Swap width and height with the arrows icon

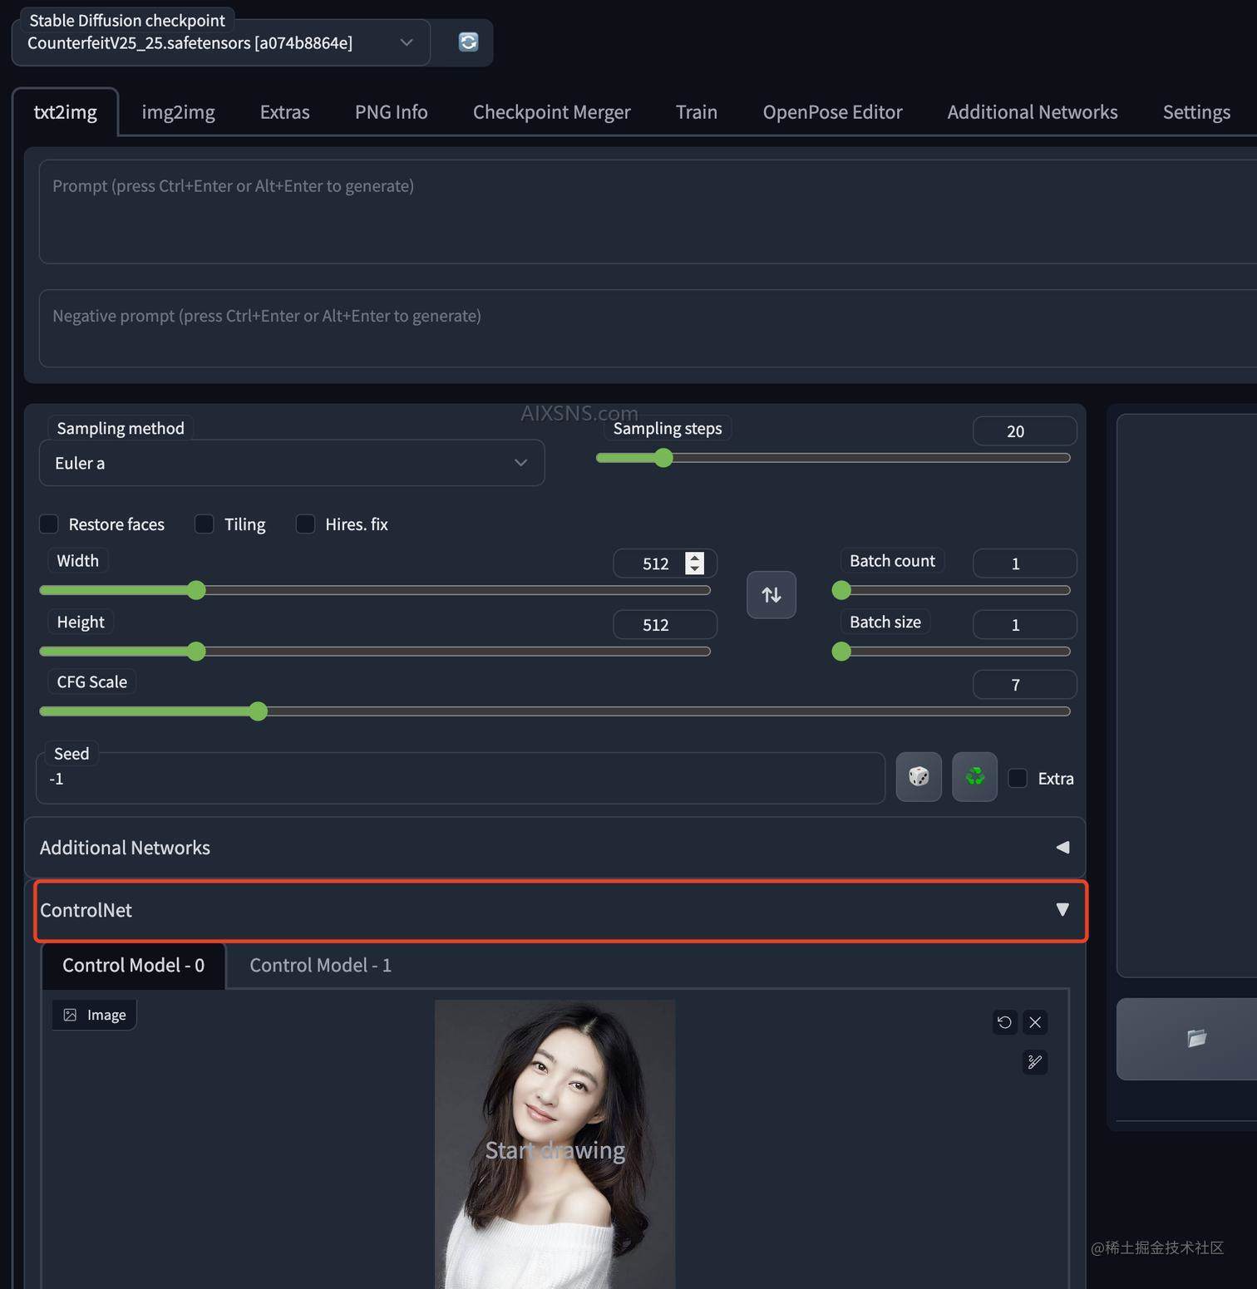pyautogui.click(x=771, y=594)
